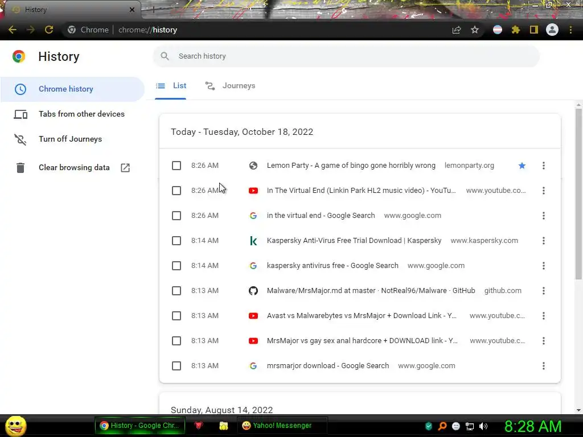
Task: Click the scrollbar down arrow
Action: [x=578, y=410]
